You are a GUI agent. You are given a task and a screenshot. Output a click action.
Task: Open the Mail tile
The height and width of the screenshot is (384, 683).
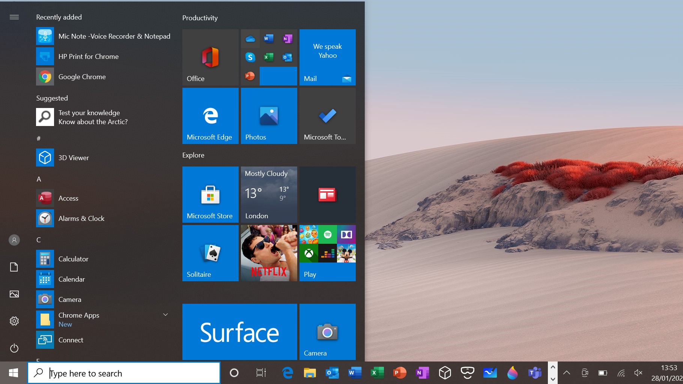[x=328, y=57]
